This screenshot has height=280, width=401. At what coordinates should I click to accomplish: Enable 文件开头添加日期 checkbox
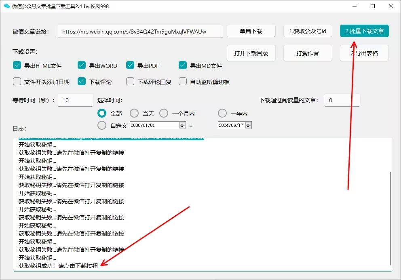[x=17, y=82]
